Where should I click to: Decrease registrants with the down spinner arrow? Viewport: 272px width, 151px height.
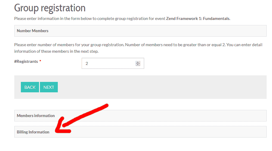pyautogui.click(x=138, y=65)
